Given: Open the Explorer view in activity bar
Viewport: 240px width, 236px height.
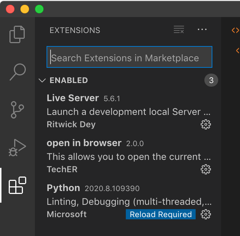Looking at the screenshot, I should pyautogui.click(x=17, y=34).
